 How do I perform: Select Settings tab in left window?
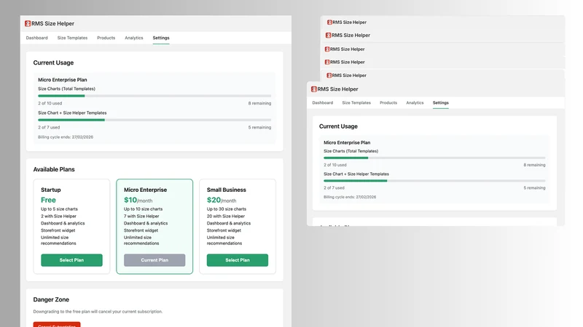pyautogui.click(x=161, y=38)
